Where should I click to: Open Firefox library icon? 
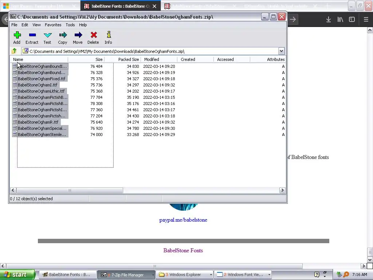pos(340,20)
